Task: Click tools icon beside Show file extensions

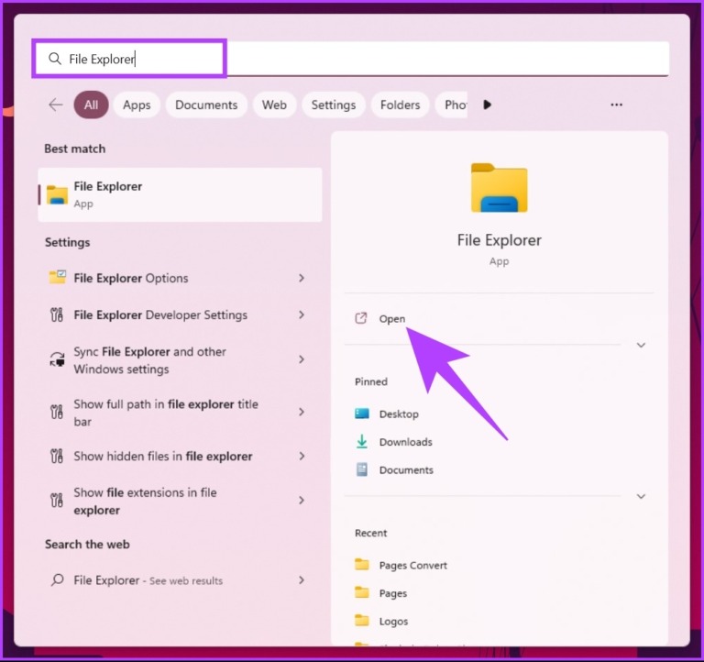Action: (x=57, y=500)
